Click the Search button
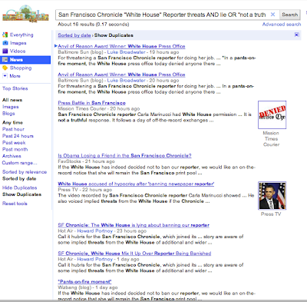The image size is (307, 302). point(289,15)
